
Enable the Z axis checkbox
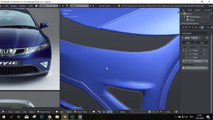click(x=183, y=57)
